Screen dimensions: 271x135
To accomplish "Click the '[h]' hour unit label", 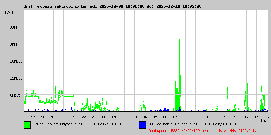I will (x=264, y=120).
